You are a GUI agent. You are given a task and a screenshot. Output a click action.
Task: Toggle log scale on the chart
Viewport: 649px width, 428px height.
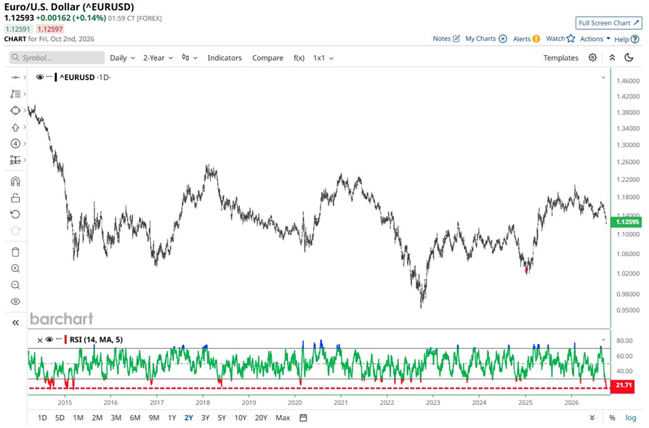coord(630,418)
